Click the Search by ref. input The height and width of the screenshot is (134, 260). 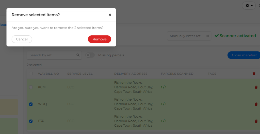54,55
